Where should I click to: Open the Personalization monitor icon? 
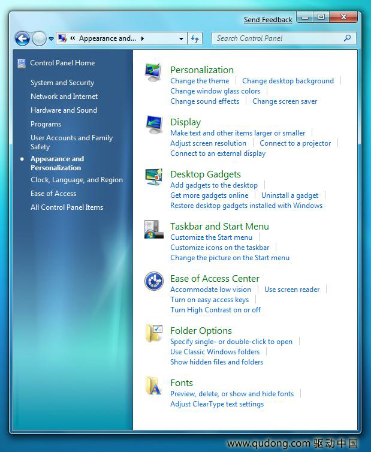click(x=153, y=72)
